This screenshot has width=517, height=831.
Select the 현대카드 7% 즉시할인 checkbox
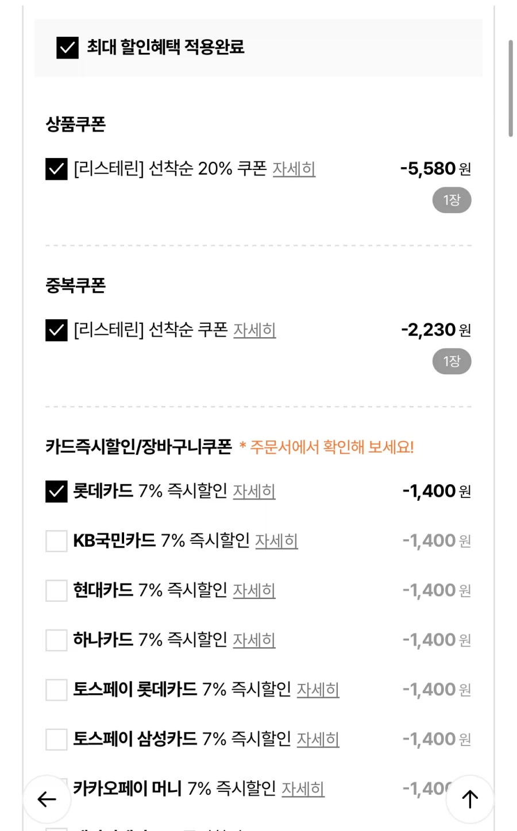tap(55, 590)
